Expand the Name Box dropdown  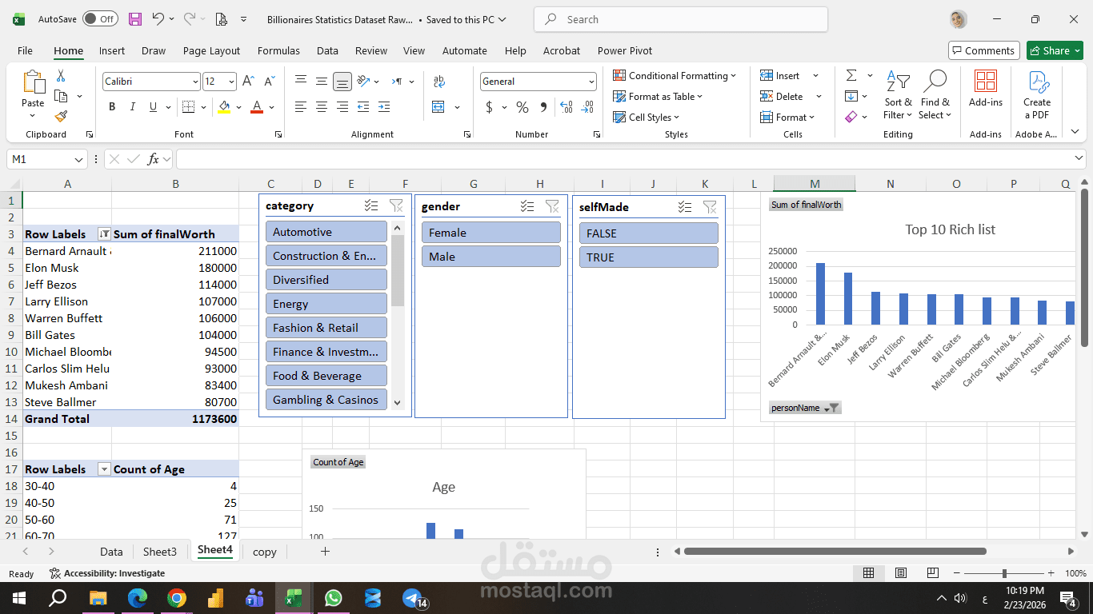tap(78, 159)
